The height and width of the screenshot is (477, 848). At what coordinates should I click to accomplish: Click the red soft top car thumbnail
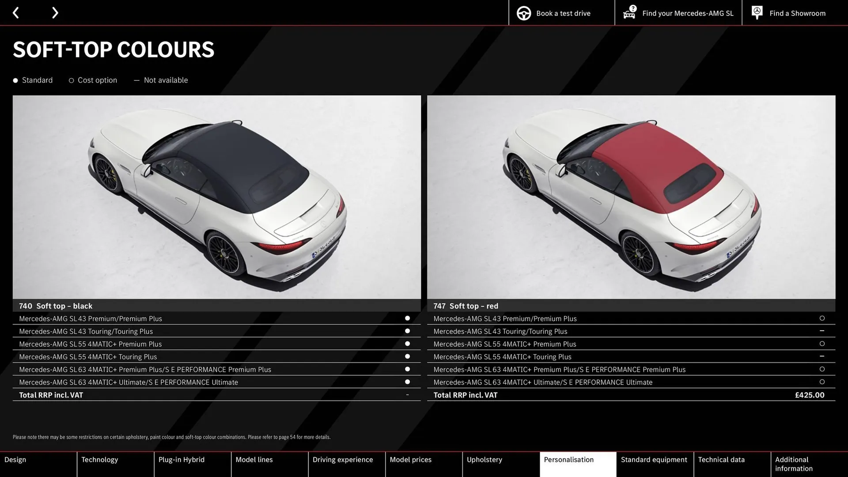[632, 197]
